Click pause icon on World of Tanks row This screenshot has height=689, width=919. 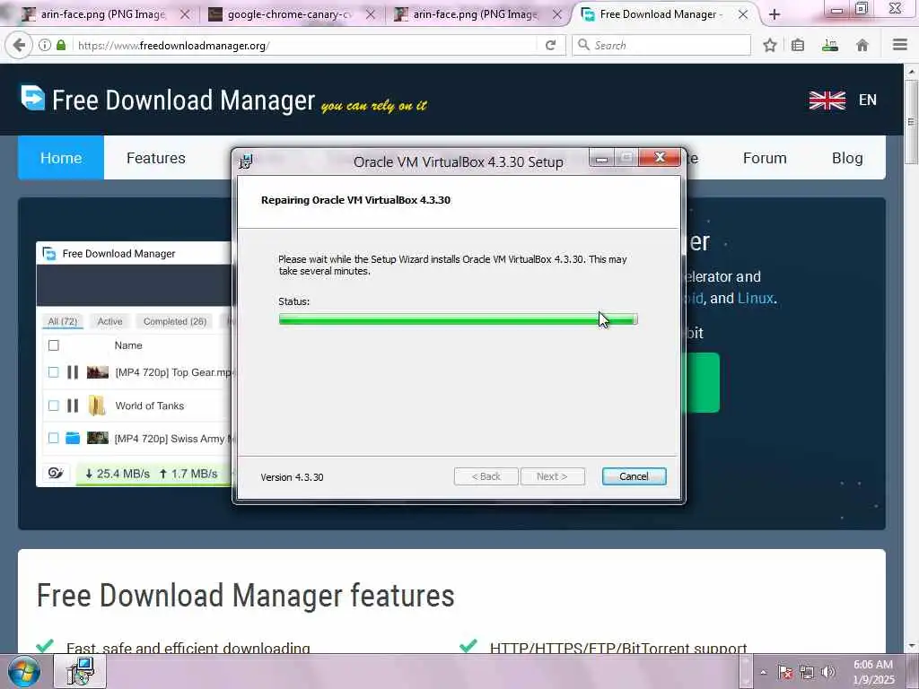tap(73, 406)
